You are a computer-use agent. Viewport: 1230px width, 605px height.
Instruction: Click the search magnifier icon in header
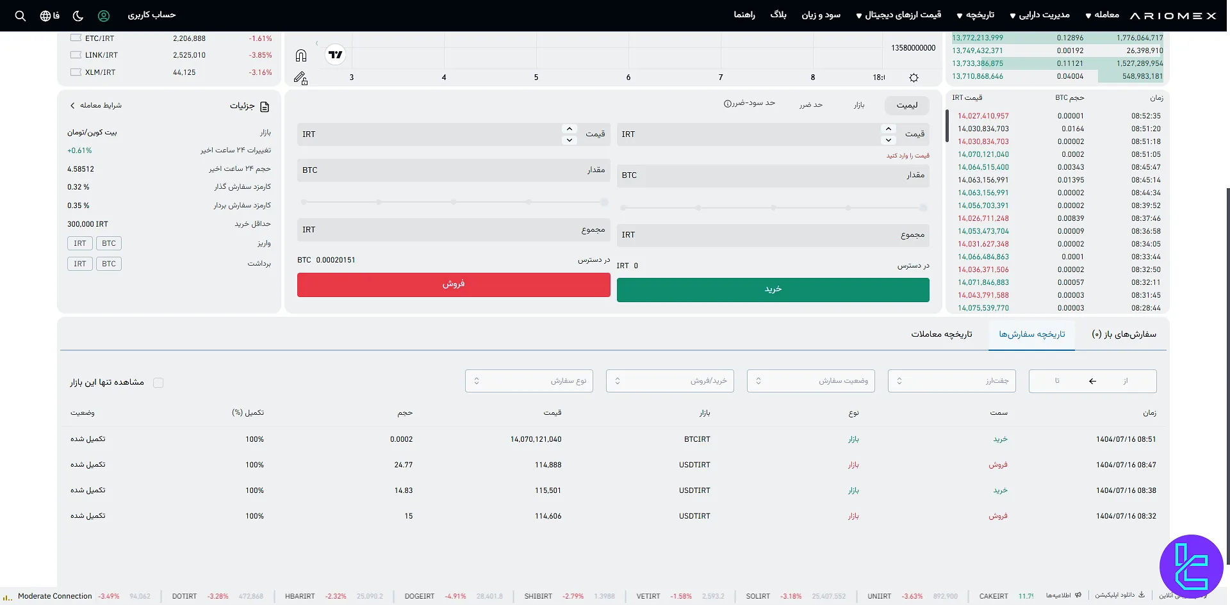point(20,15)
